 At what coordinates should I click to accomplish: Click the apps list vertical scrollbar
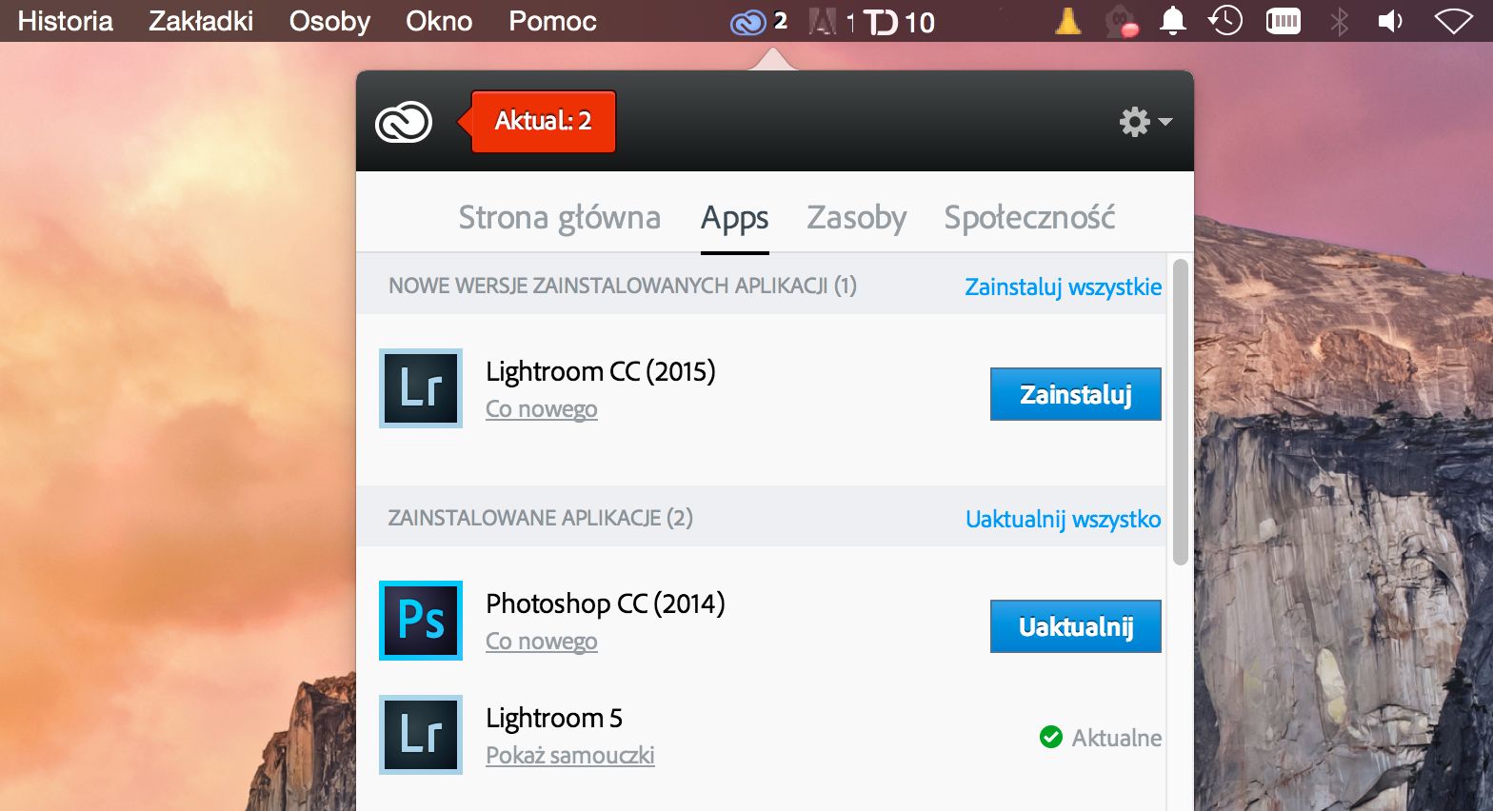pyautogui.click(x=1181, y=412)
